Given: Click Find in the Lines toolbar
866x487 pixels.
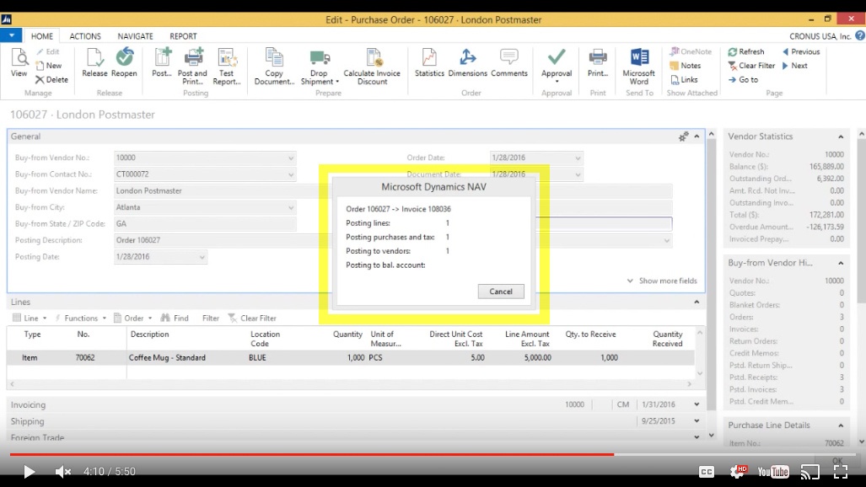Looking at the screenshot, I should 175,318.
